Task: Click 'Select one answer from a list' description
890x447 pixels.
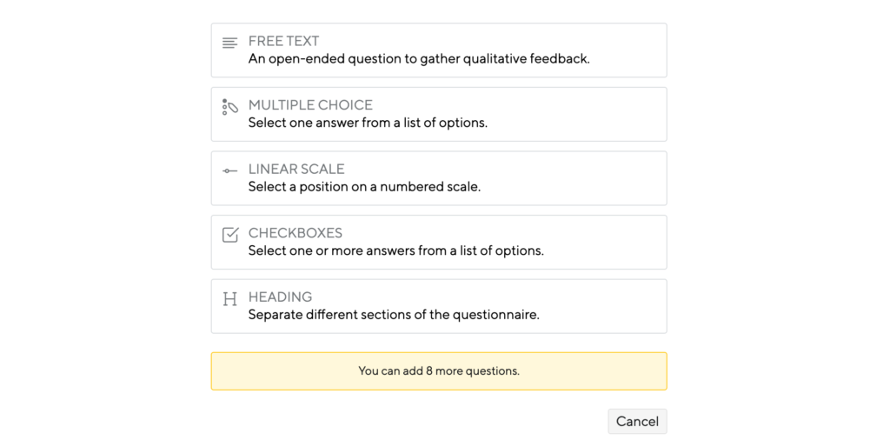Action: (368, 123)
